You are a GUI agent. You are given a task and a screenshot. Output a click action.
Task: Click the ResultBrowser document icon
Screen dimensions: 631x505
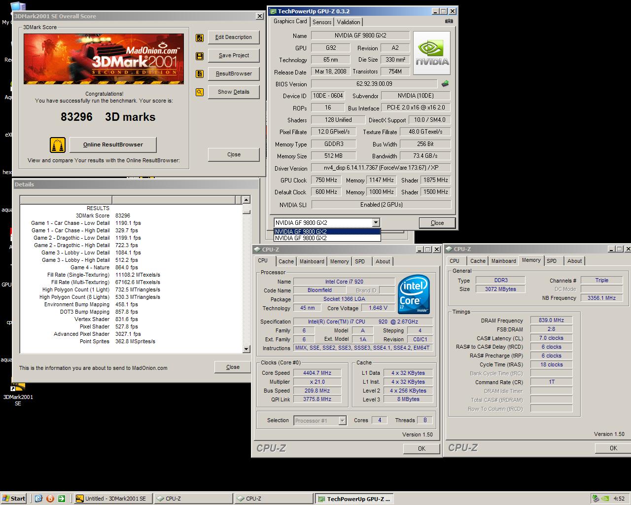pos(200,74)
